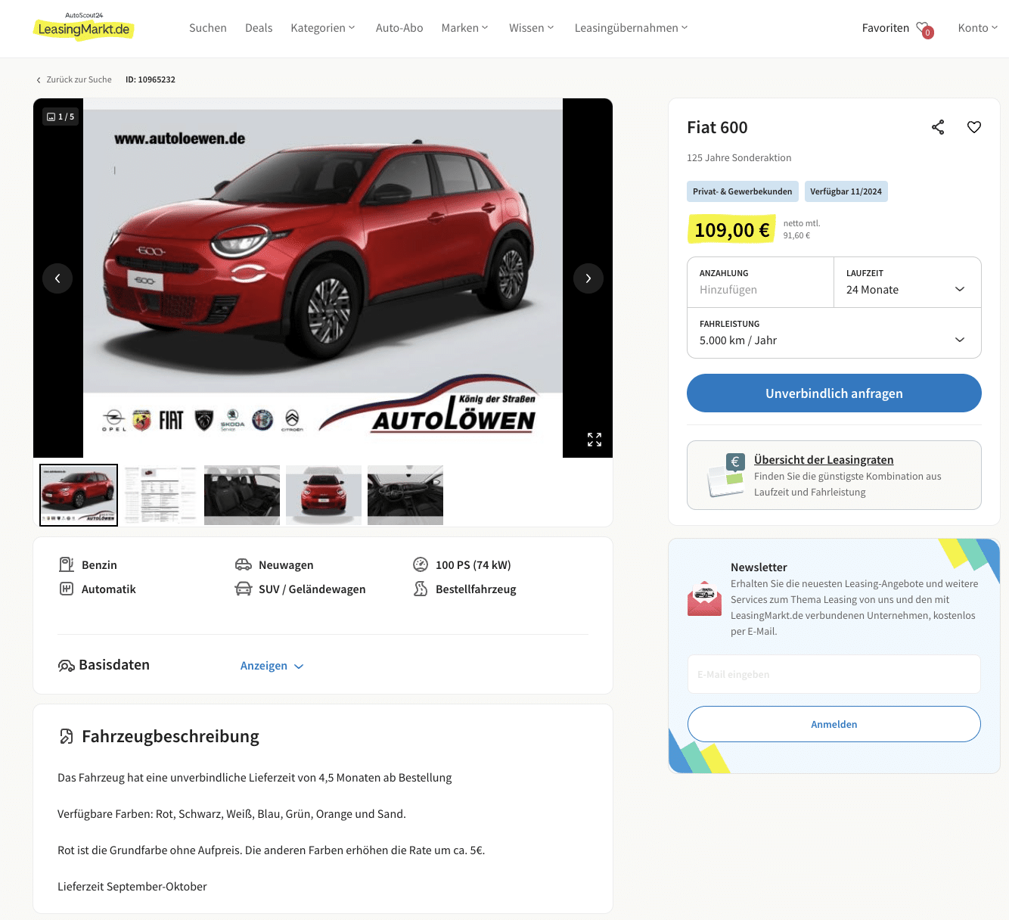Select the seats interior thumbnail

pos(242,495)
